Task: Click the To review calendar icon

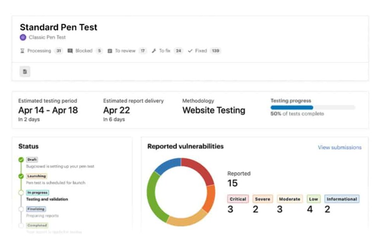Action: (110, 51)
